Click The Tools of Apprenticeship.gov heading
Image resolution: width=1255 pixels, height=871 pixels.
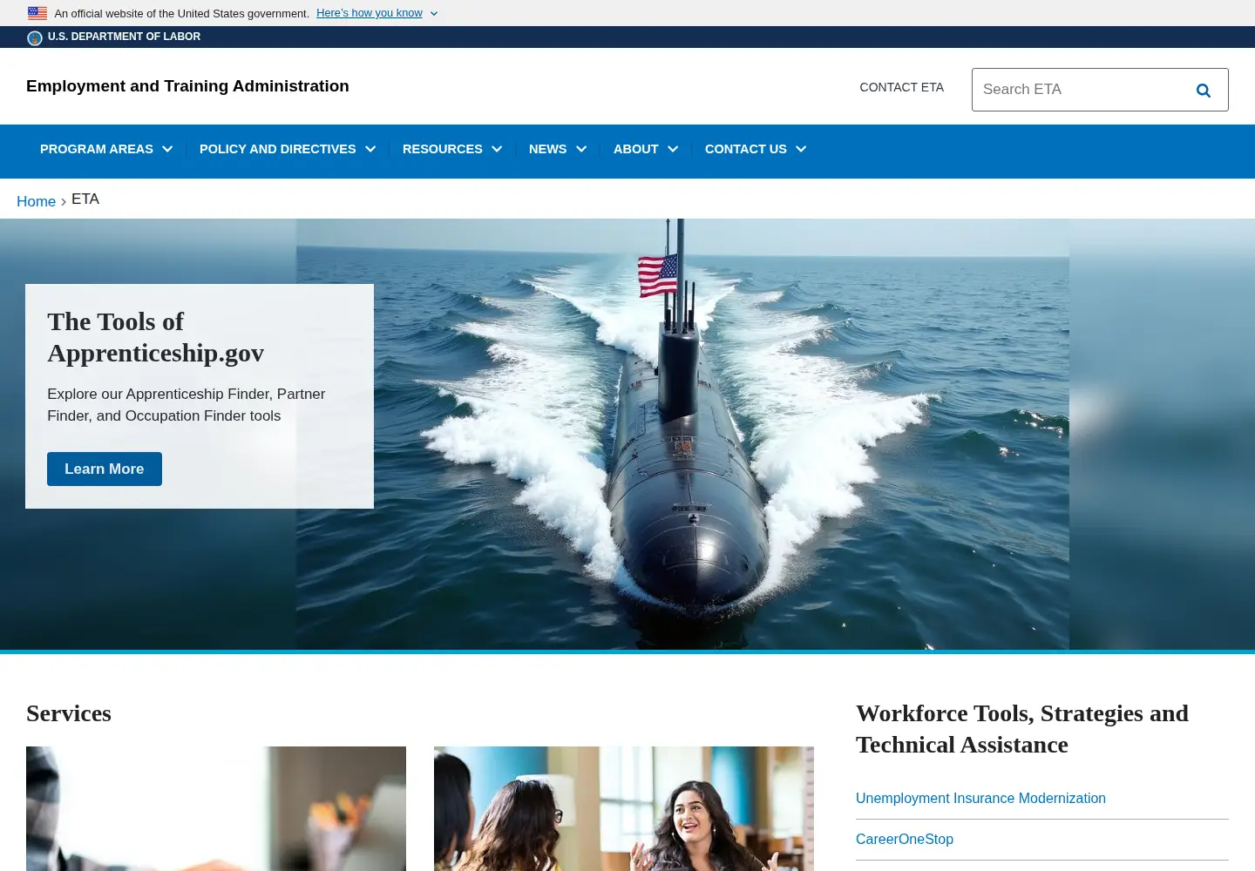pos(156,337)
